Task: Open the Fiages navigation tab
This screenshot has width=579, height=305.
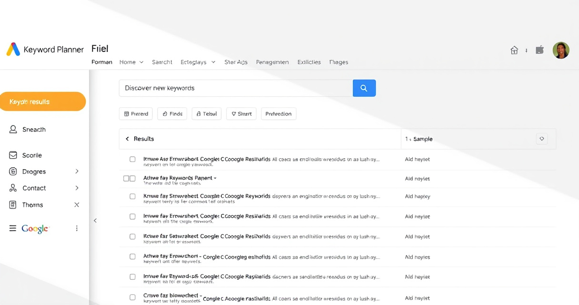Action: (x=339, y=62)
